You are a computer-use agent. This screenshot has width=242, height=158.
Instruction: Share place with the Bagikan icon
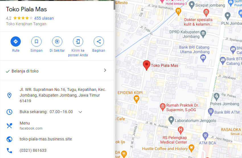tap(99, 41)
